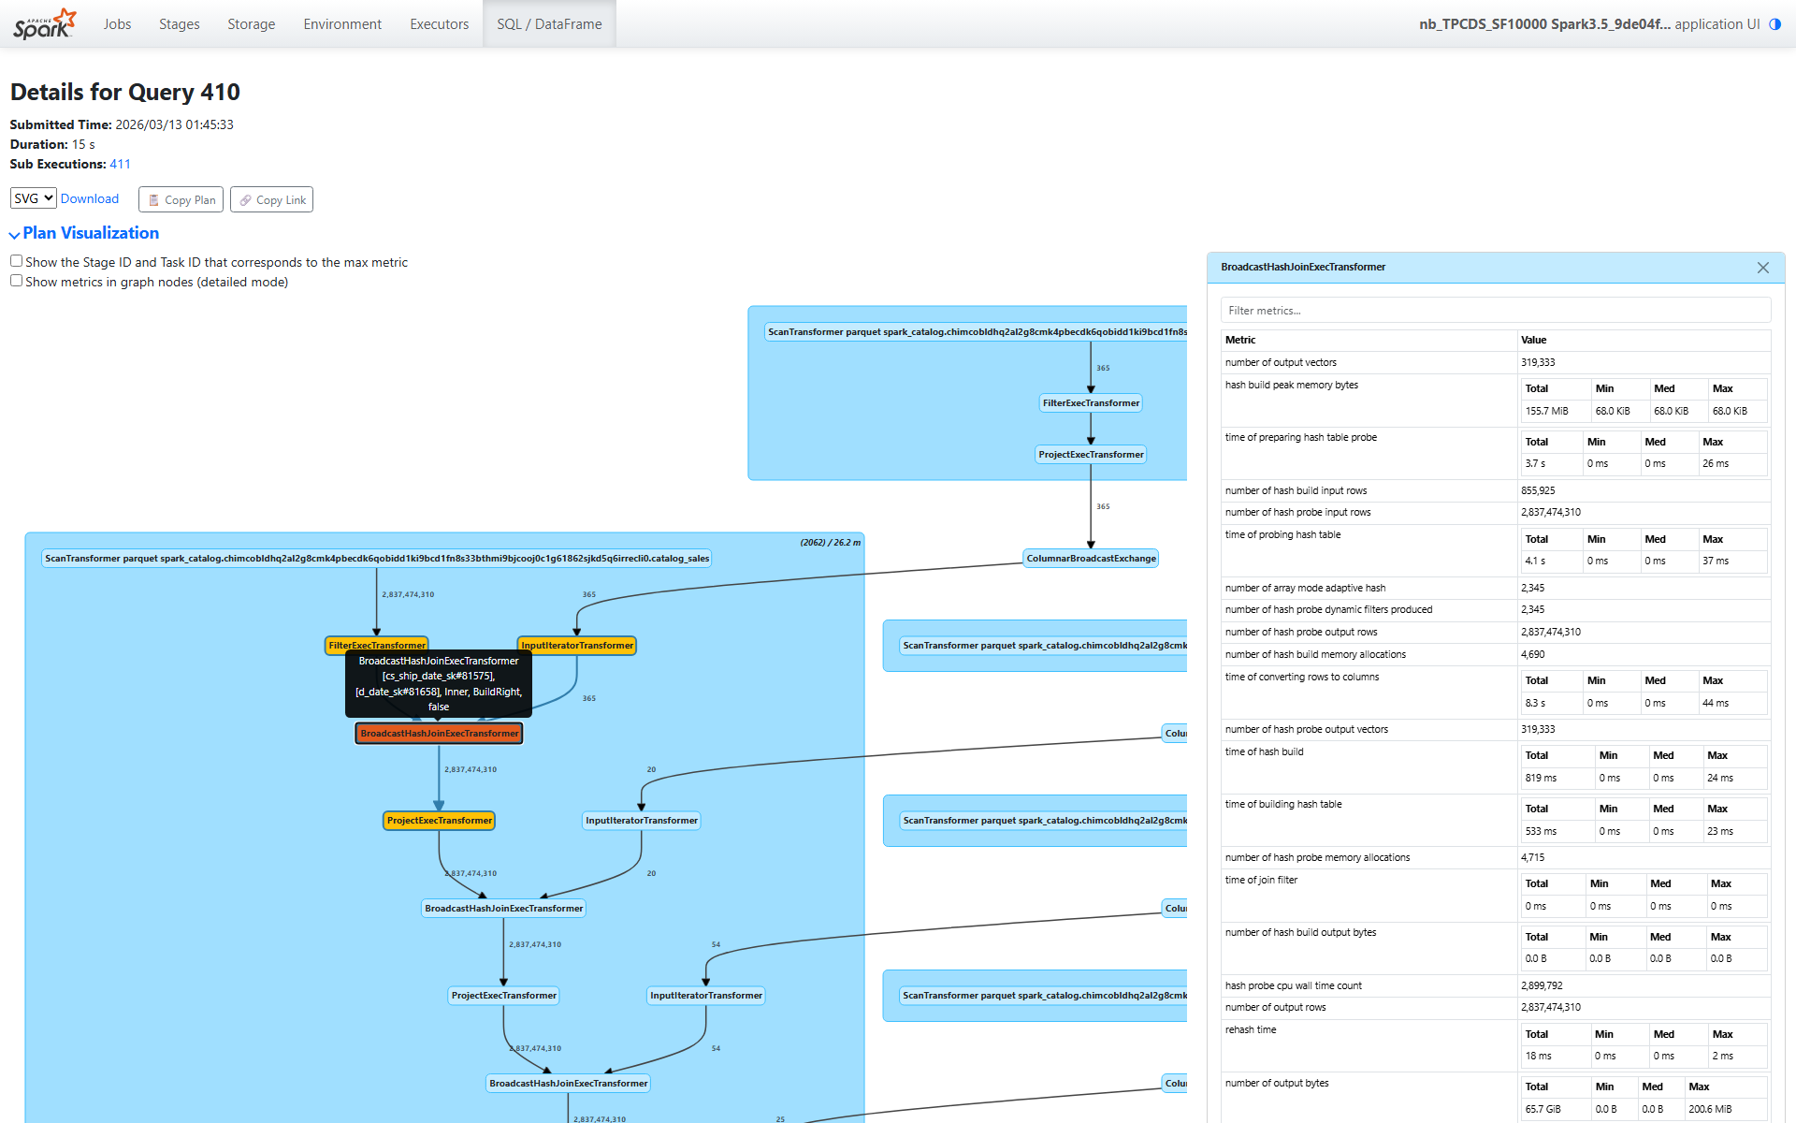1796x1123 pixels.
Task: Click the Copy Link button
Action: click(271, 199)
